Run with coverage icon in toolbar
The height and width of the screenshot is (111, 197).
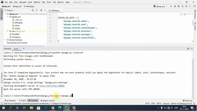(x=179, y=6)
